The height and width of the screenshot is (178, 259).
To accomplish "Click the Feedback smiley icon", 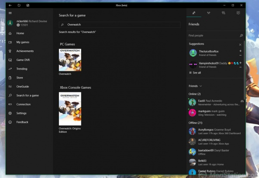I will click(10, 122).
